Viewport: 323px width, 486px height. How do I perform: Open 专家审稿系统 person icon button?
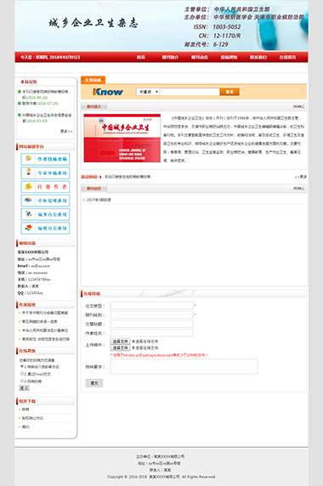[45, 173]
